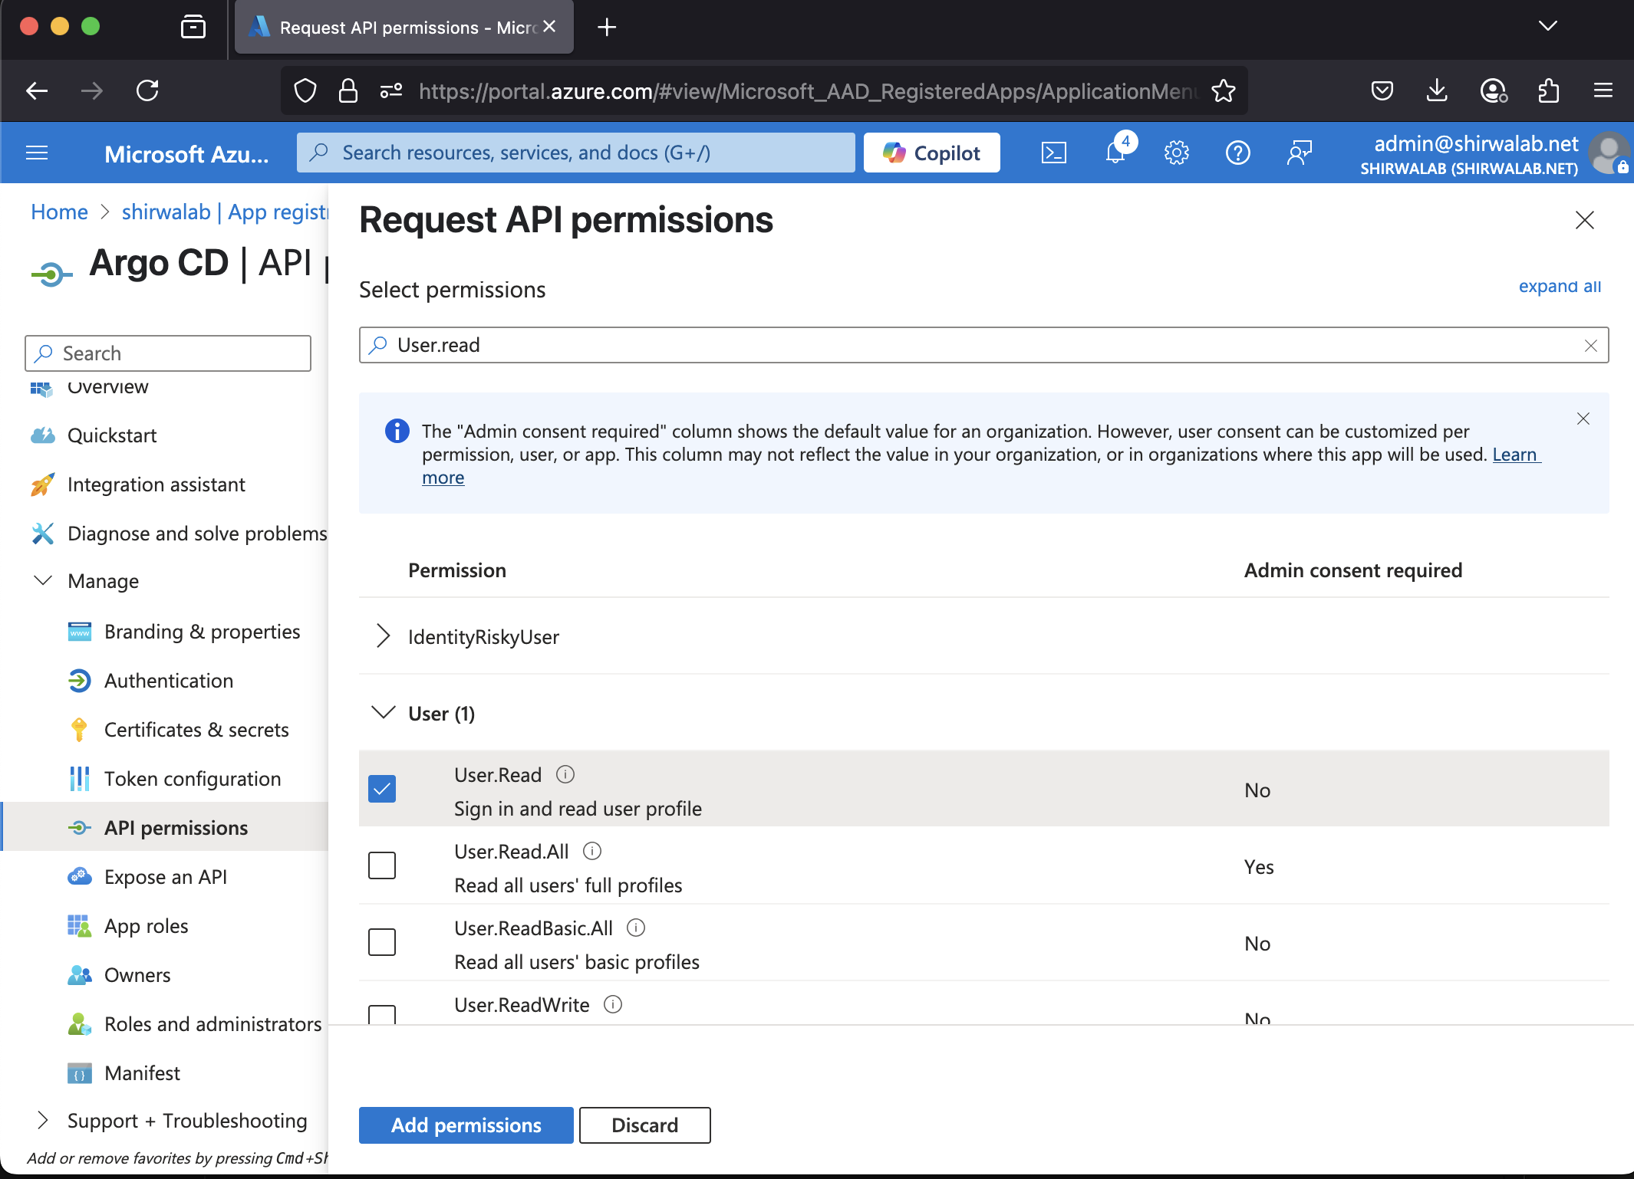Go to Home breadcrumb
1634x1179 pixels.
(x=59, y=212)
